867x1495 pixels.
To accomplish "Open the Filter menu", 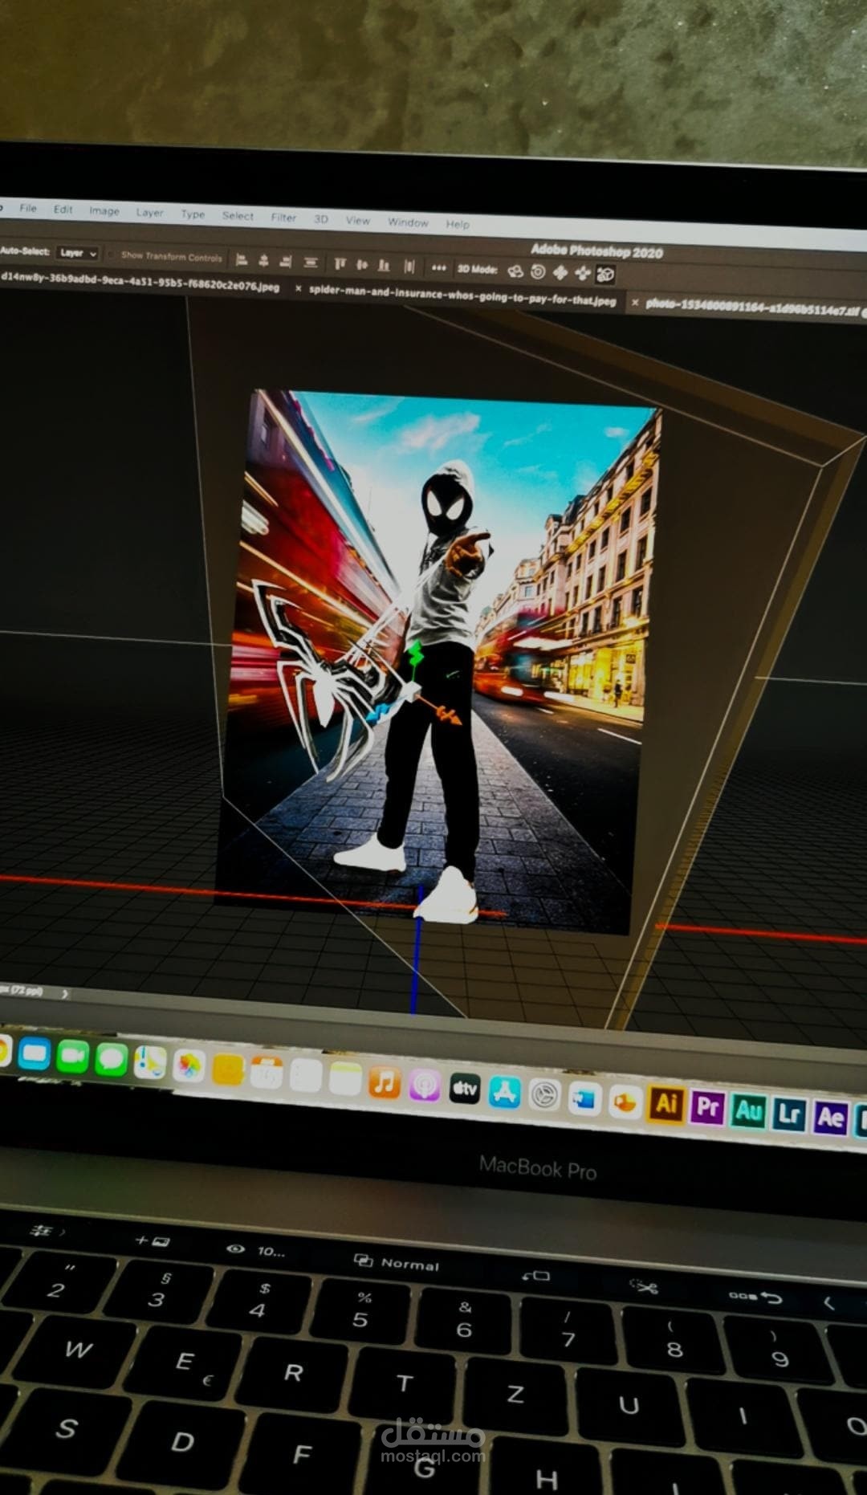I will [x=283, y=217].
